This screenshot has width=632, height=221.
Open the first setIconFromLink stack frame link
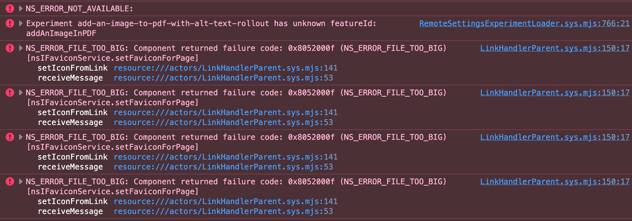[226, 68]
